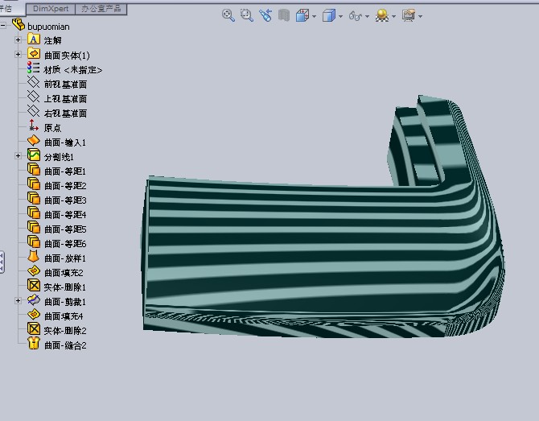
Task: Expand the 分割线1 feature node
Action: point(19,156)
